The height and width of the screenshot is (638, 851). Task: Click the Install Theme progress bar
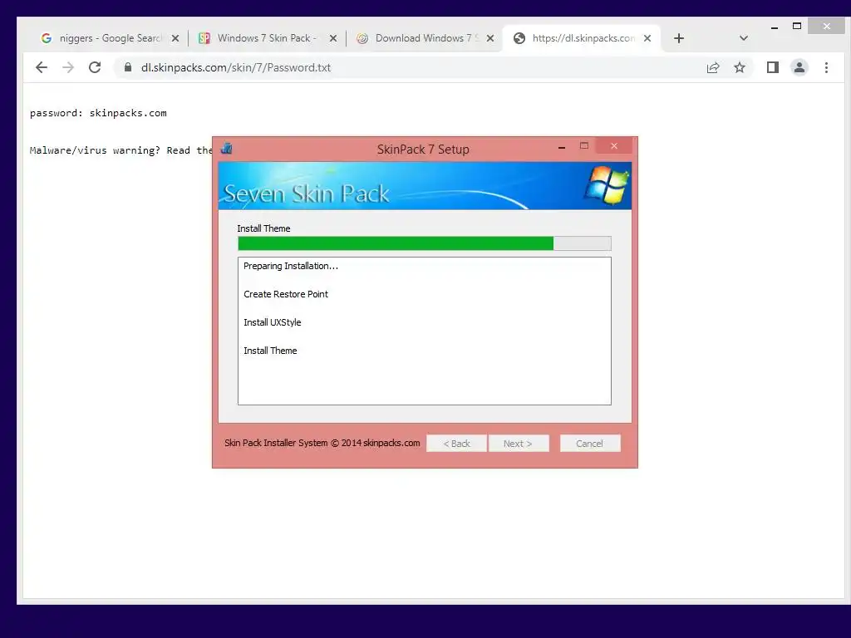(x=425, y=243)
